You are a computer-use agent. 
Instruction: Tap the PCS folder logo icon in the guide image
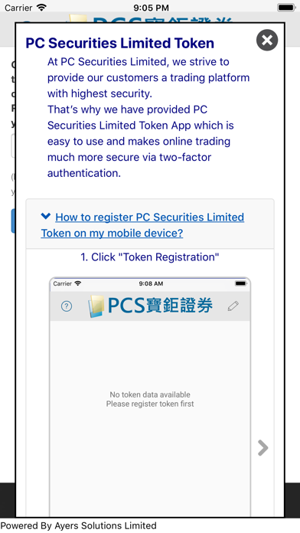click(x=96, y=306)
